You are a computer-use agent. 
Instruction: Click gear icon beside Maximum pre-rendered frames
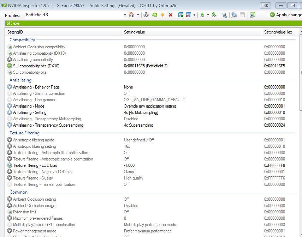pyautogui.click(x=10, y=218)
